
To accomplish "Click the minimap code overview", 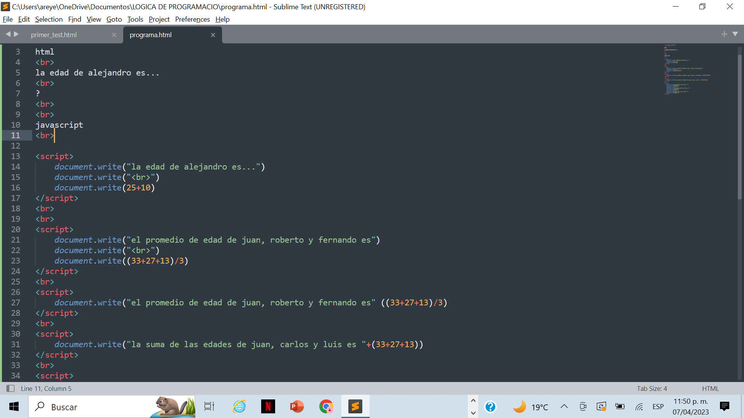I will click(688, 70).
